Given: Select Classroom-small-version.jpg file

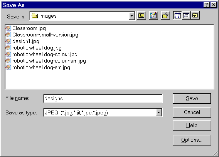Looking at the screenshot, I should (45, 35).
